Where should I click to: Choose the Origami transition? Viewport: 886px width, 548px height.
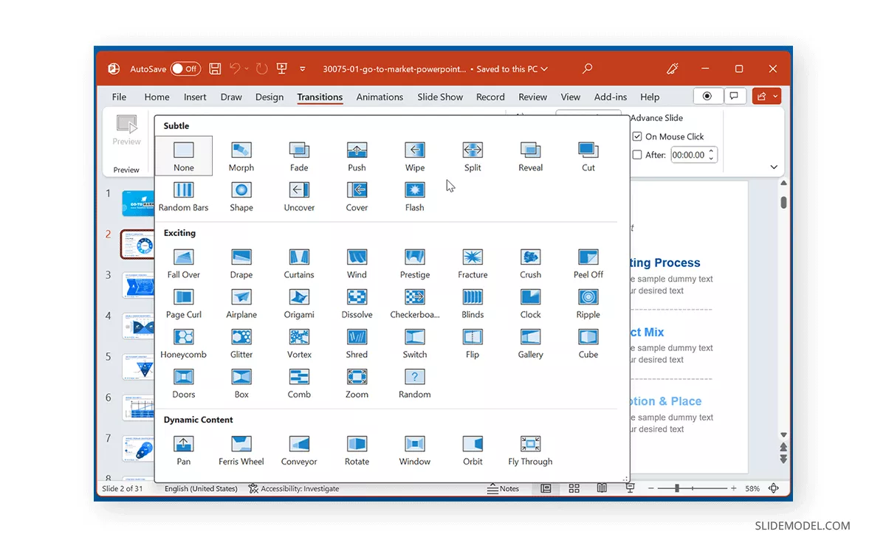point(299,302)
